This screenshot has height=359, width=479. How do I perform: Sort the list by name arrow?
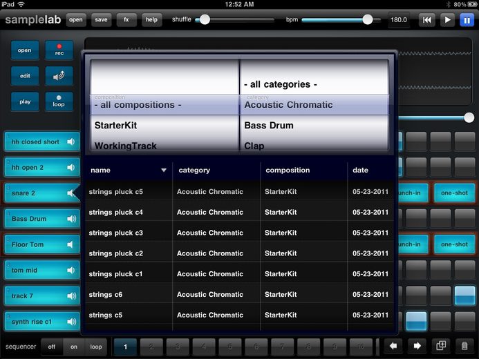coord(164,171)
